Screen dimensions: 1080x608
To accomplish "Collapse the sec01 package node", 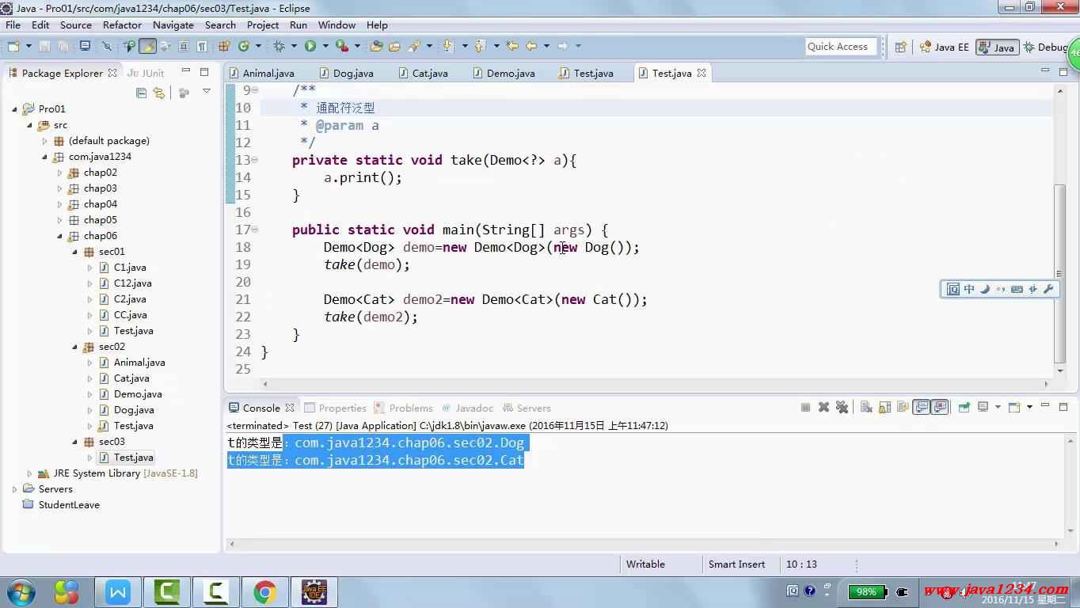I will coord(74,252).
